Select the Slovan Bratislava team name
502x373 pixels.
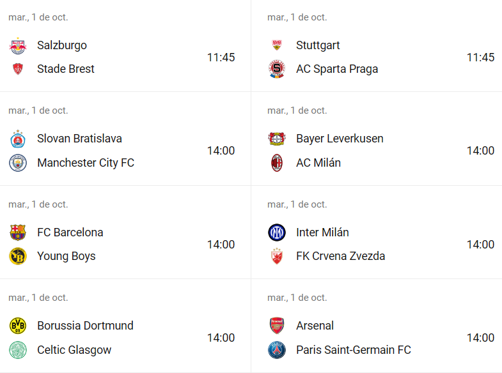coord(79,139)
